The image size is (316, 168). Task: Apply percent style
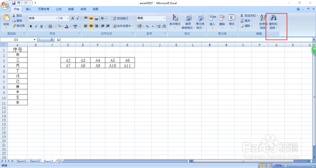point(147,26)
